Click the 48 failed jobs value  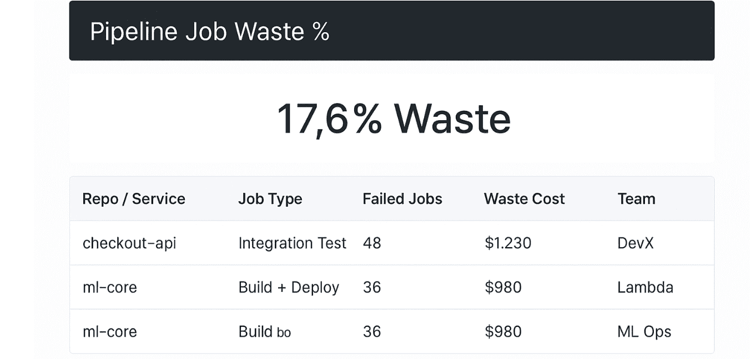(x=372, y=243)
